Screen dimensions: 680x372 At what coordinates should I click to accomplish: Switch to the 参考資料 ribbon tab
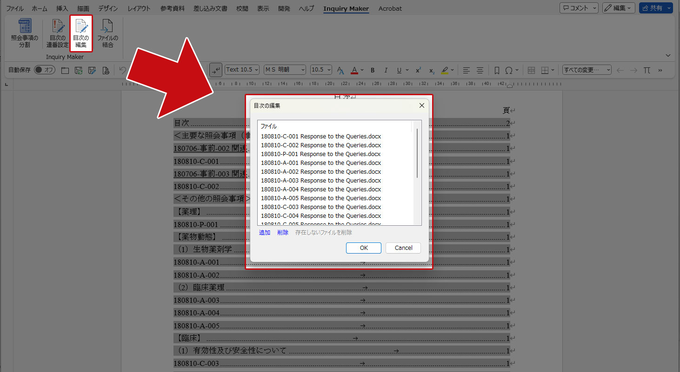[172, 8]
